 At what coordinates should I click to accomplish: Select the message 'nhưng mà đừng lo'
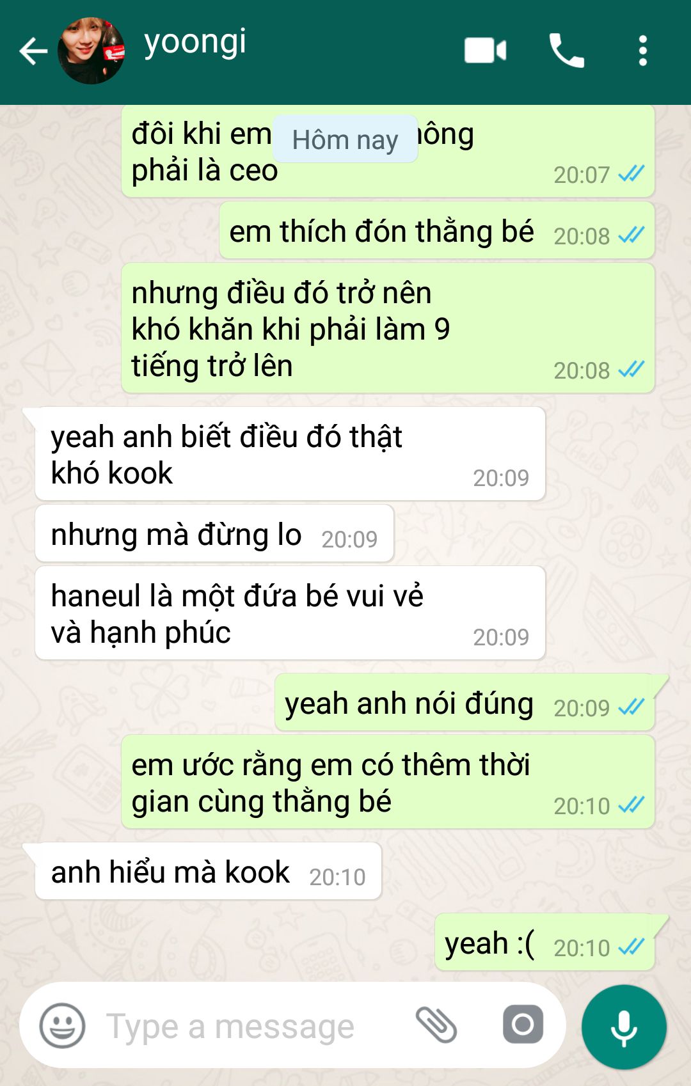[214, 533]
